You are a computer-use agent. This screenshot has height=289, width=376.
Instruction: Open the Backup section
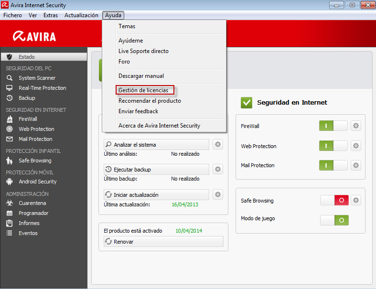pyautogui.click(x=27, y=98)
